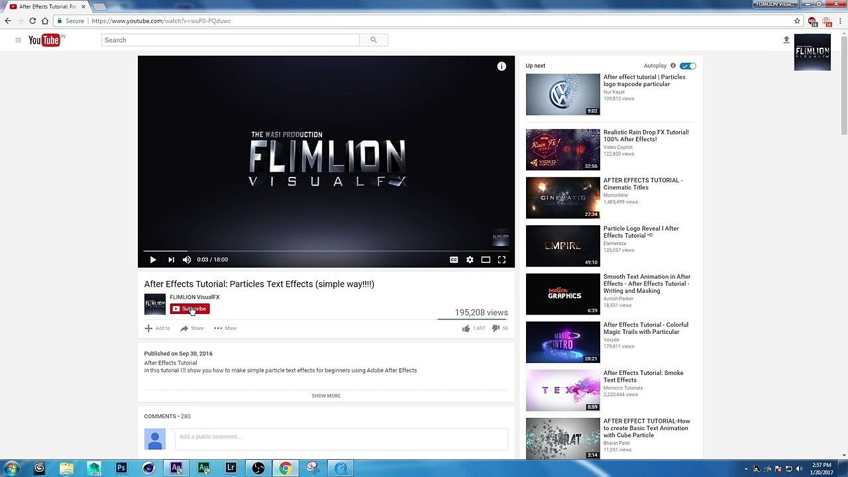This screenshot has width=848, height=477.
Task: Skip to the next video
Action: click(x=171, y=260)
